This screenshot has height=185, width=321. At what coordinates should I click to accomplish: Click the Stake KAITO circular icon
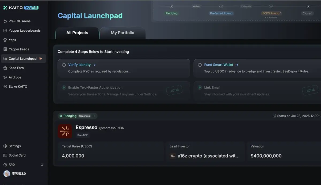tap(5, 87)
